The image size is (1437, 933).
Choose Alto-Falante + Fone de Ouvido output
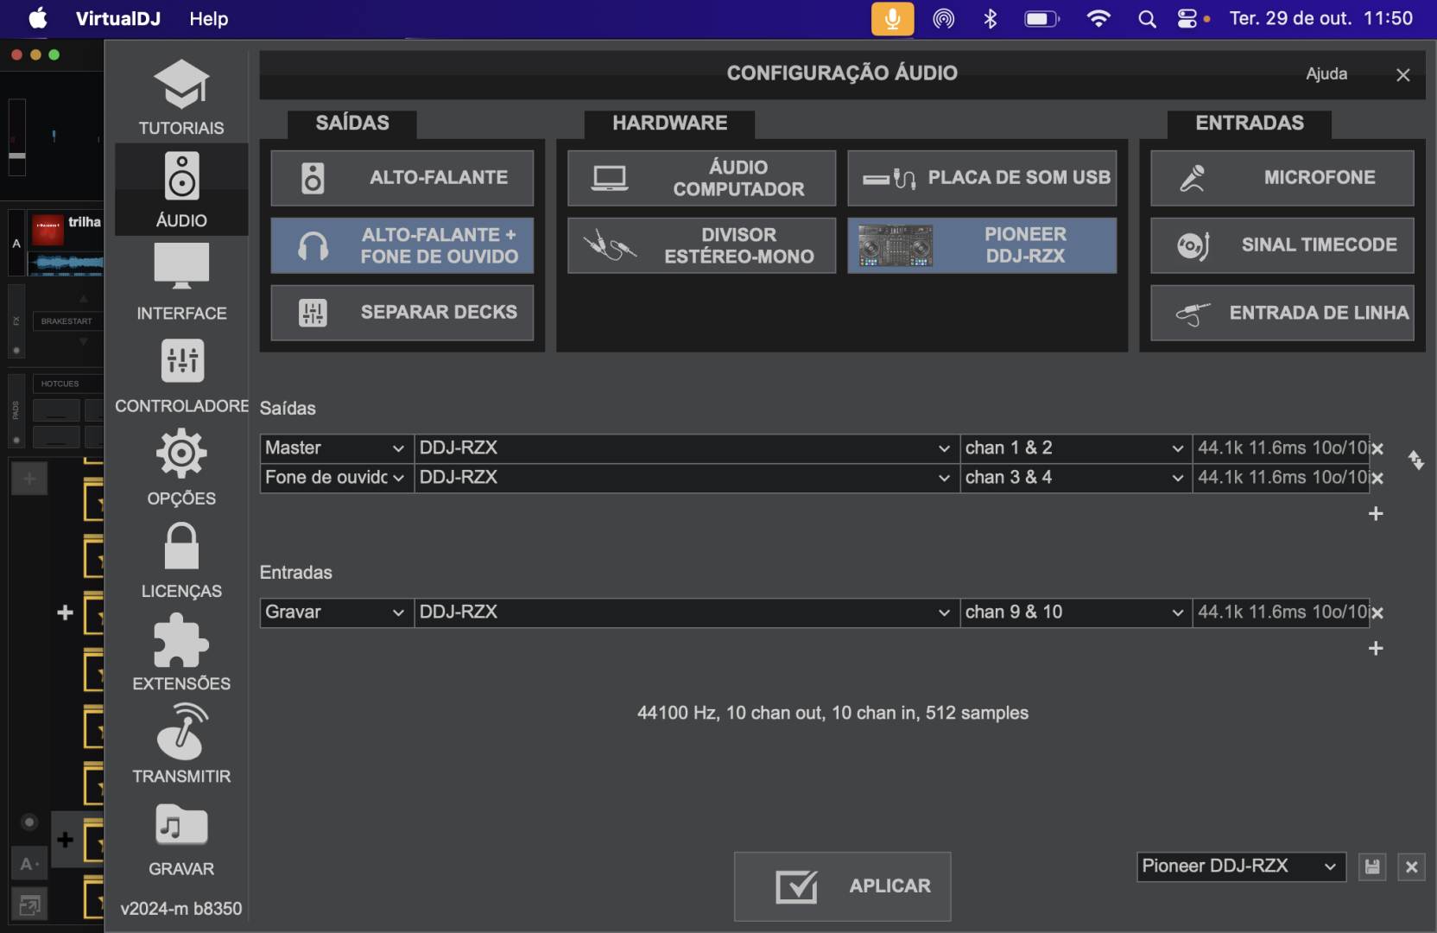(x=402, y=245)
